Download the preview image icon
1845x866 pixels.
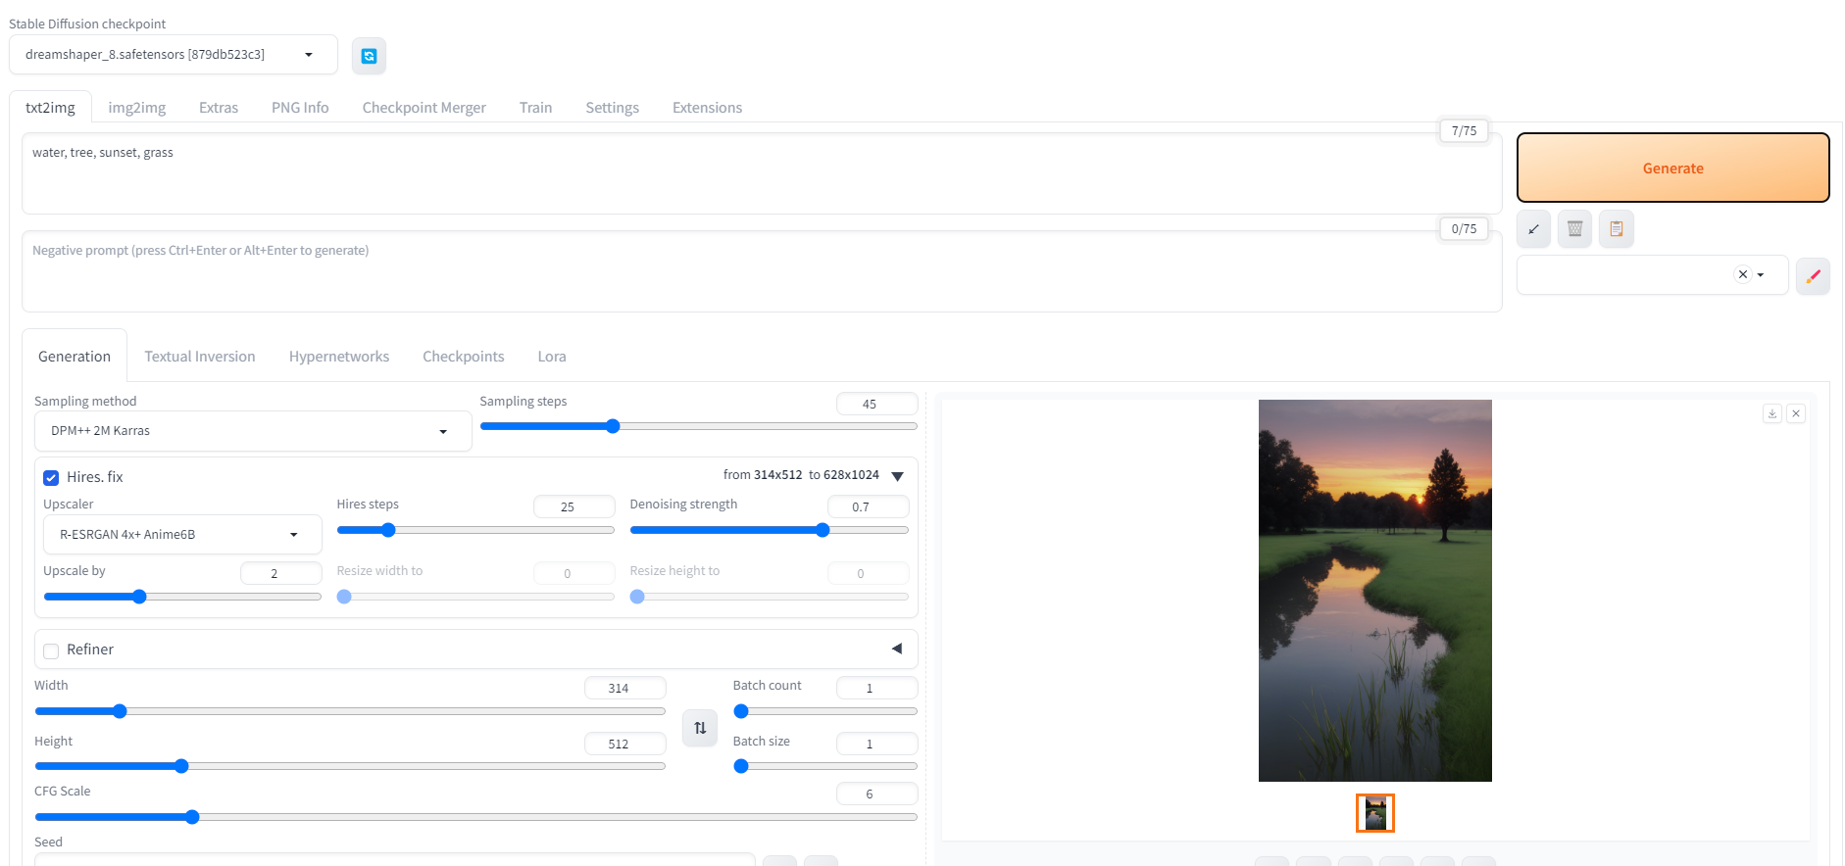1771,413
